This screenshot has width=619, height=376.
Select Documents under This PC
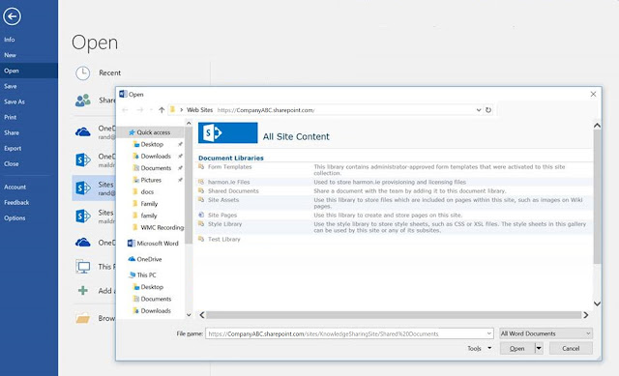156,299
